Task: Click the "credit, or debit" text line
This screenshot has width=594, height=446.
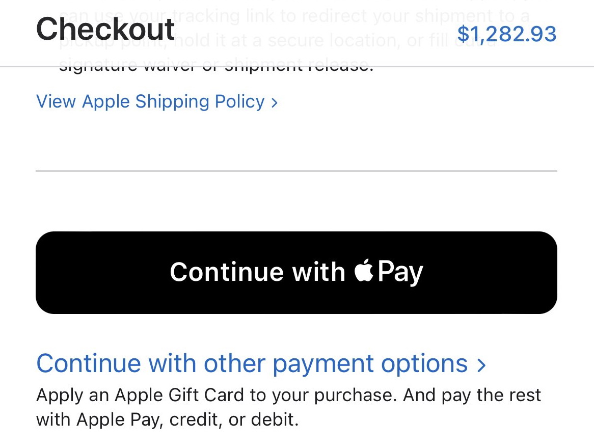Action: [x=234, y=420]
